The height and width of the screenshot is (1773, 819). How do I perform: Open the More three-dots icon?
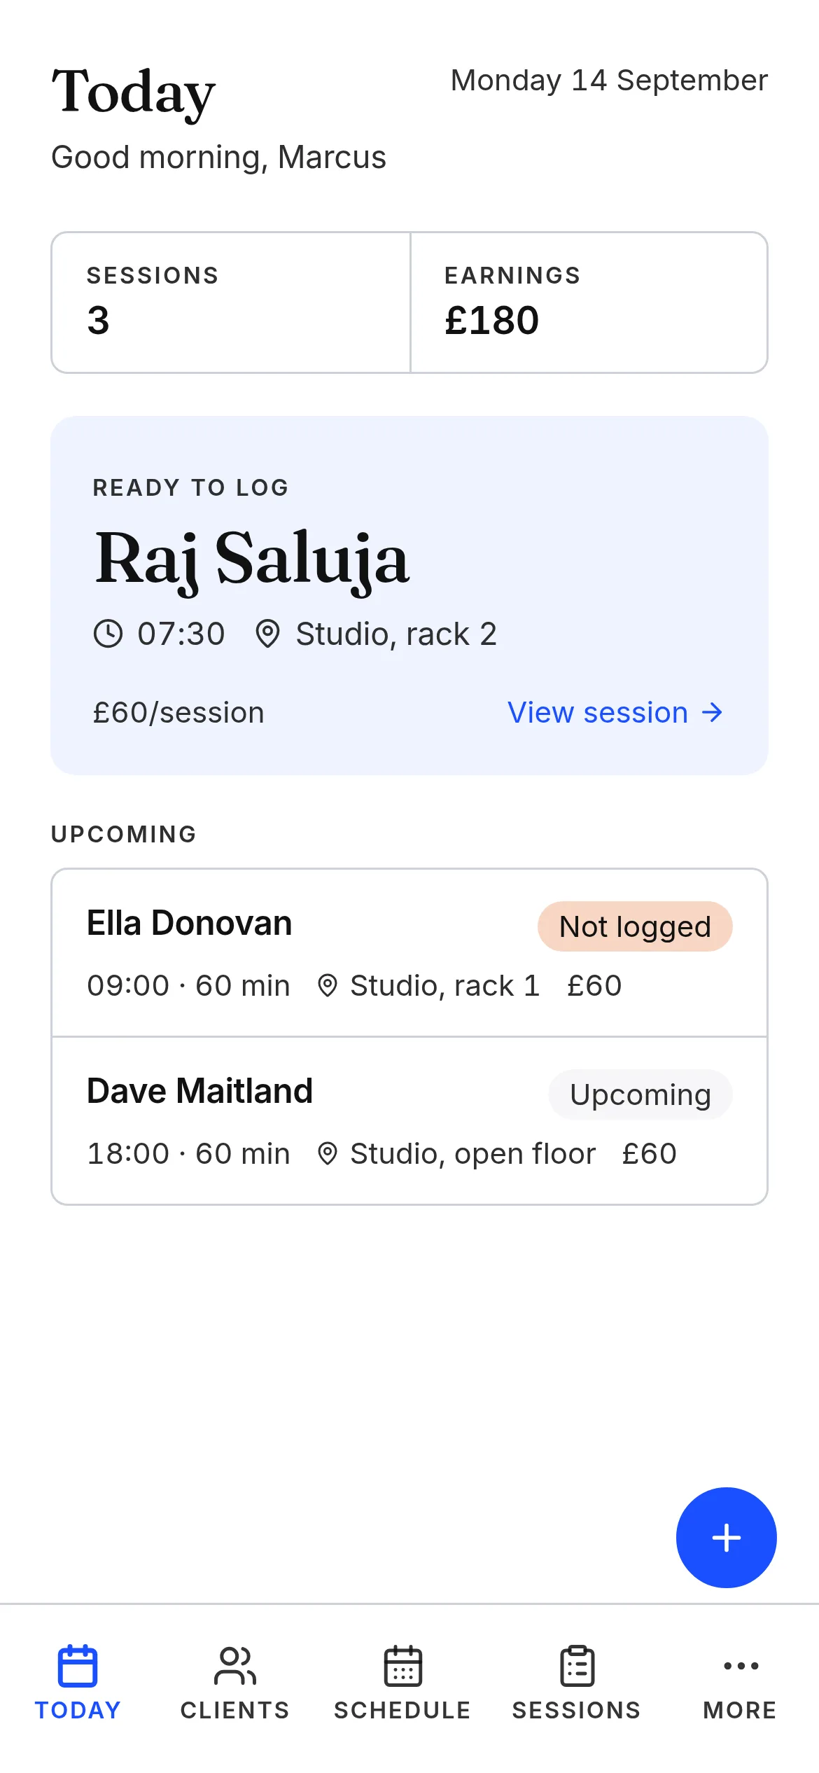(741, 1666)
